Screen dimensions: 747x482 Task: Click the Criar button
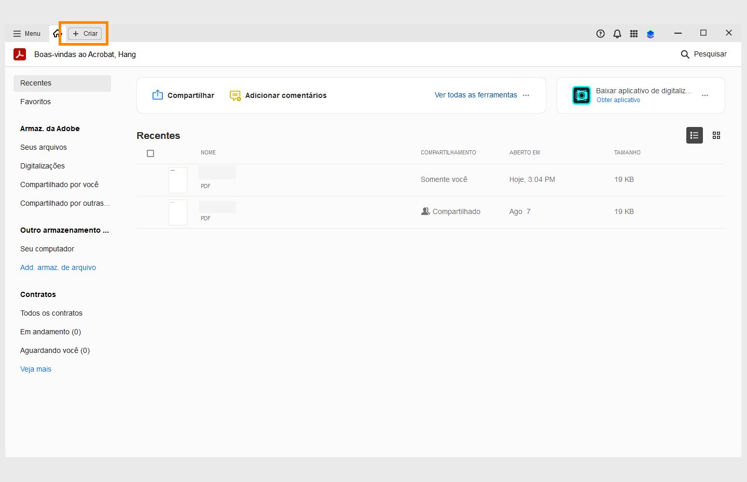pyautogui.click(x=85, y=34)
